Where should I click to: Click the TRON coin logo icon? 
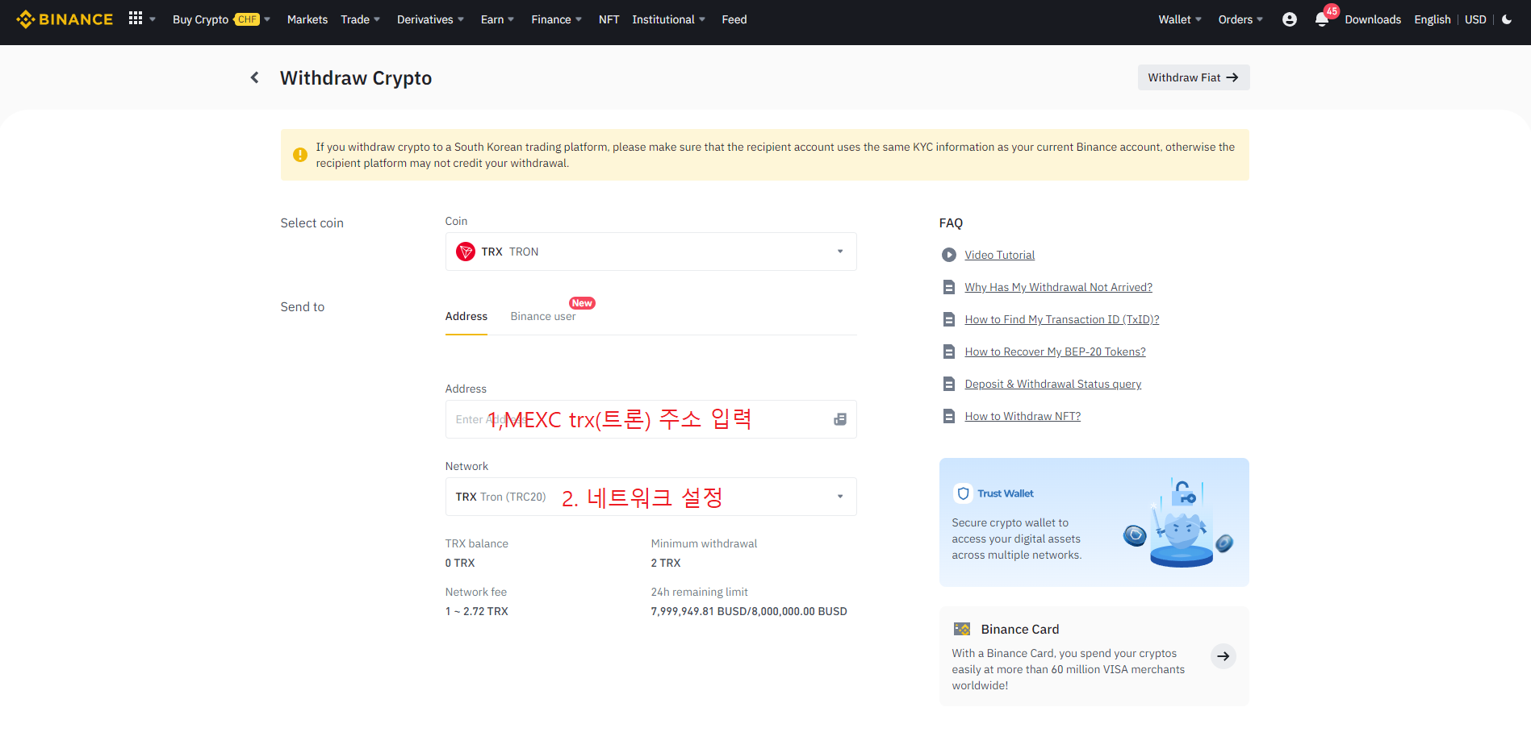tap(466, 252)
